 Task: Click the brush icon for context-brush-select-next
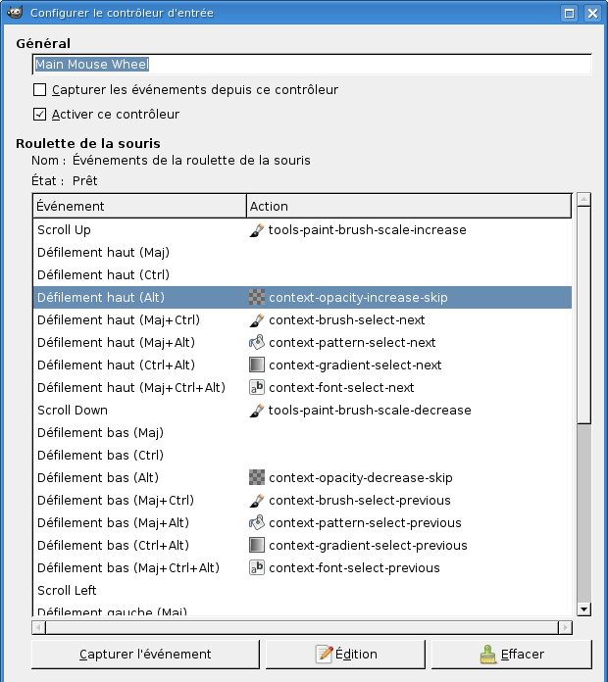257,320
